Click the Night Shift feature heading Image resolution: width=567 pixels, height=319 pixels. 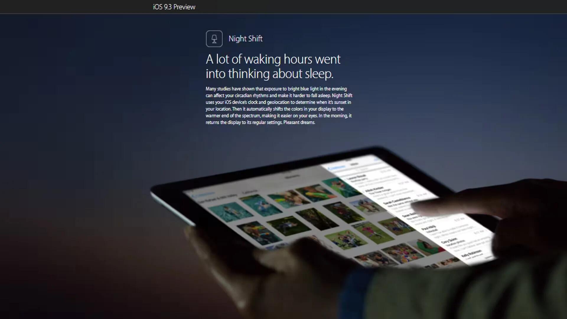pyautogui.click(x=245, y=39)
